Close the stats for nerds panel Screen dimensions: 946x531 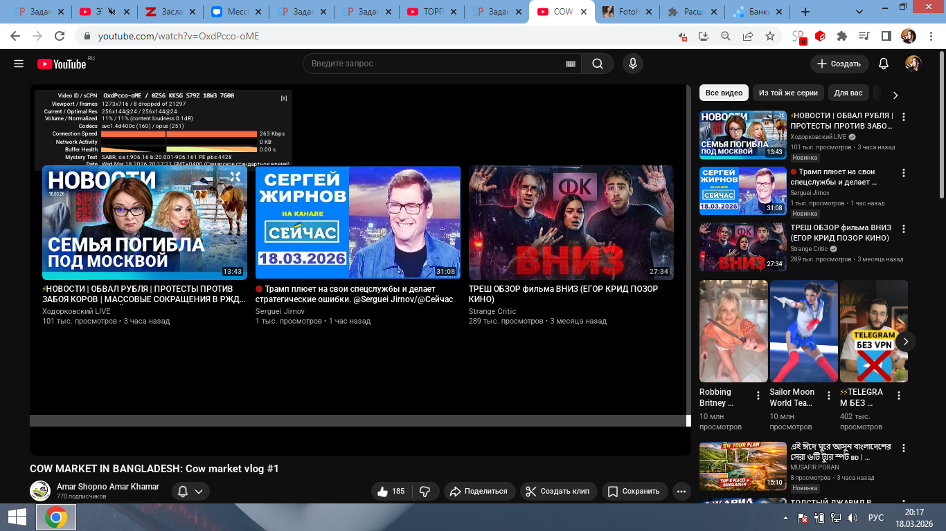click(x=284, y=98)
